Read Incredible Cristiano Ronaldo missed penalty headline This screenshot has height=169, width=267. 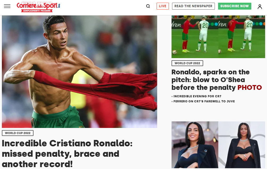pos(67,154)
